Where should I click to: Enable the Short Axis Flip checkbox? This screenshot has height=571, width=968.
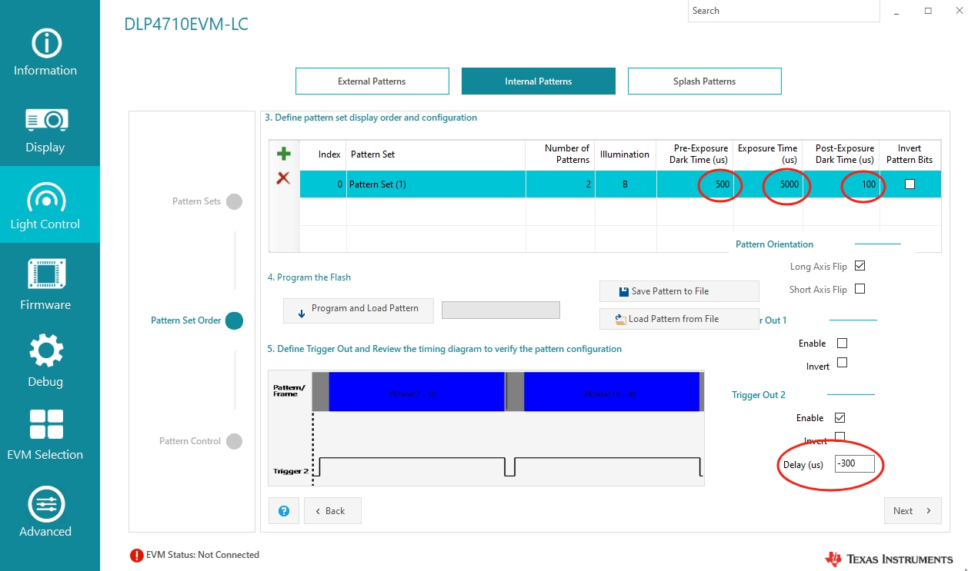pos(860,289)
